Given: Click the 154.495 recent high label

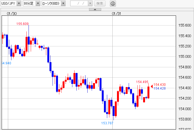Looking at the screenshot, I should [x=142, y=82].
